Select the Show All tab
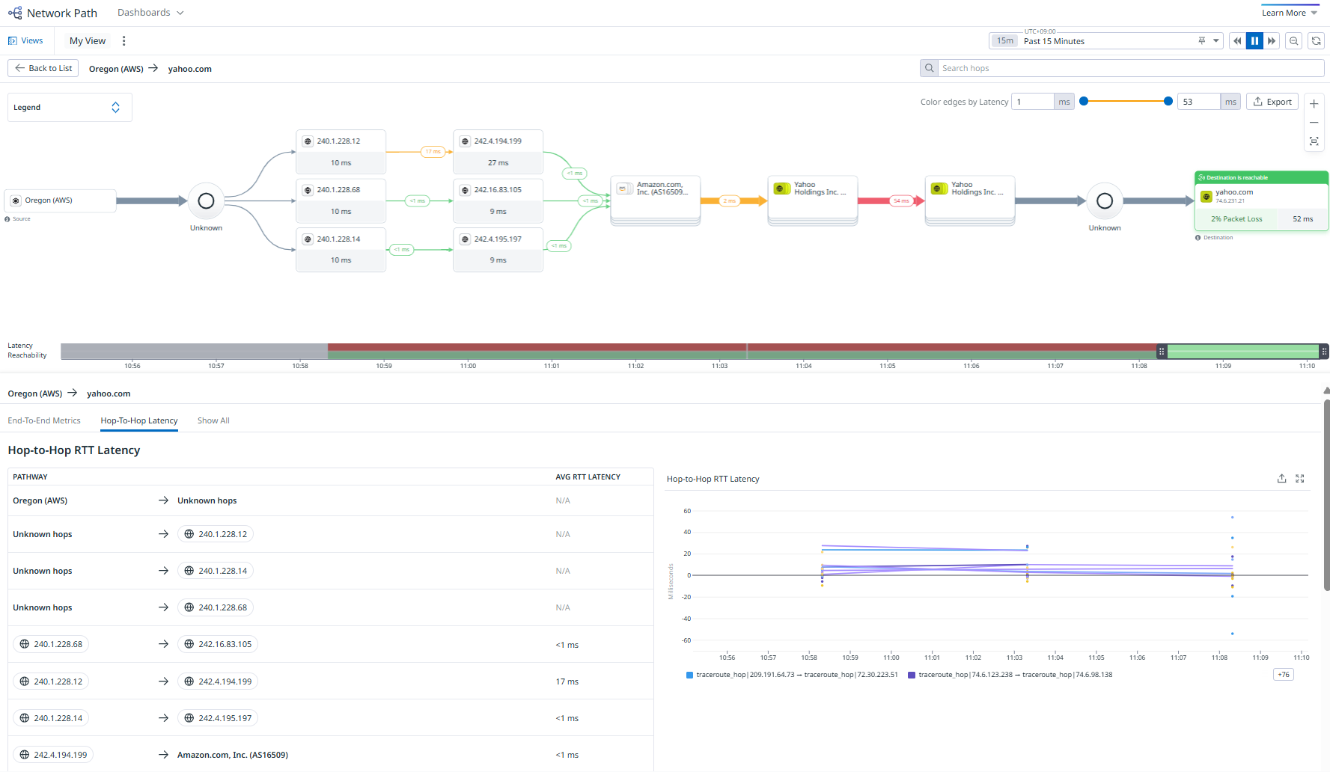 point(213,420)
